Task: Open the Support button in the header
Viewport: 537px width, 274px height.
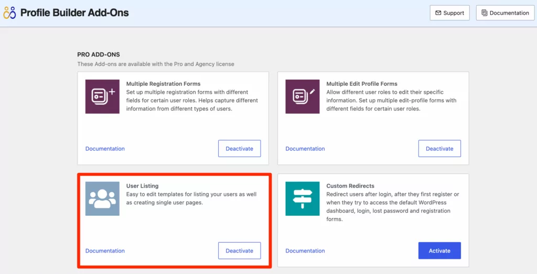Action: click(449, 13)
